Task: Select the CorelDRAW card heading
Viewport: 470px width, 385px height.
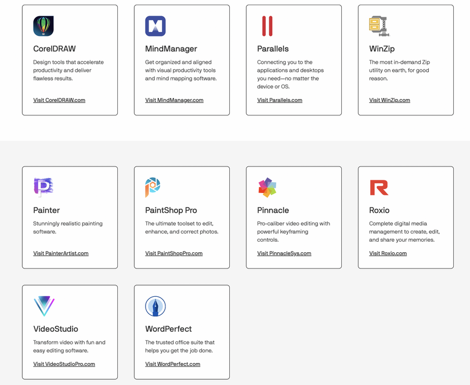Action: tap(55, 49)
